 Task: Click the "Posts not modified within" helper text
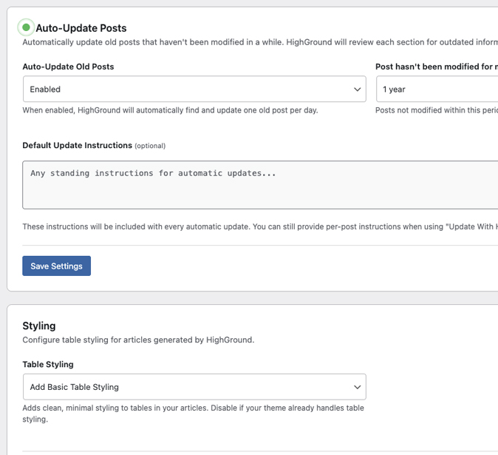pyautogui.click(x=436, y=110)
